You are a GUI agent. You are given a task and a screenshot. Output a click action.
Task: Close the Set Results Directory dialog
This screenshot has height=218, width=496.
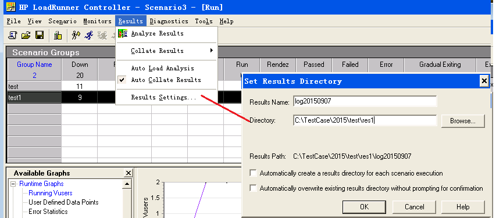pos(484,81)
